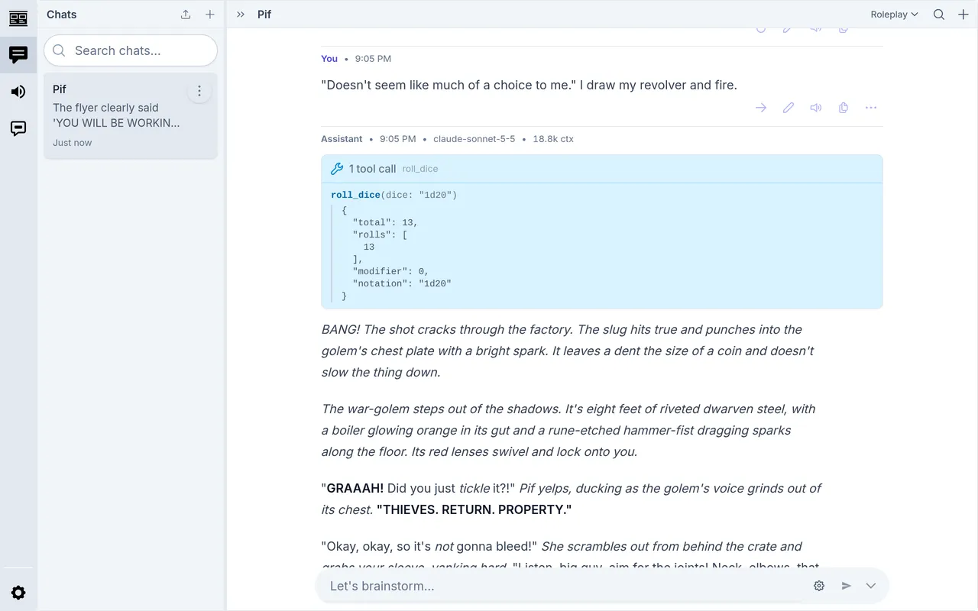This screenshot has width=978, height=611.
Task: Open settings gear at sidebar bottom
Action: (18, 593)
